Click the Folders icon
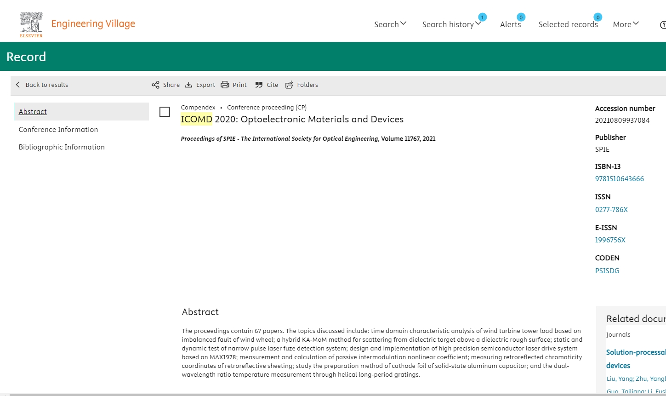The image size is (666, 396). tap(289, 85)
